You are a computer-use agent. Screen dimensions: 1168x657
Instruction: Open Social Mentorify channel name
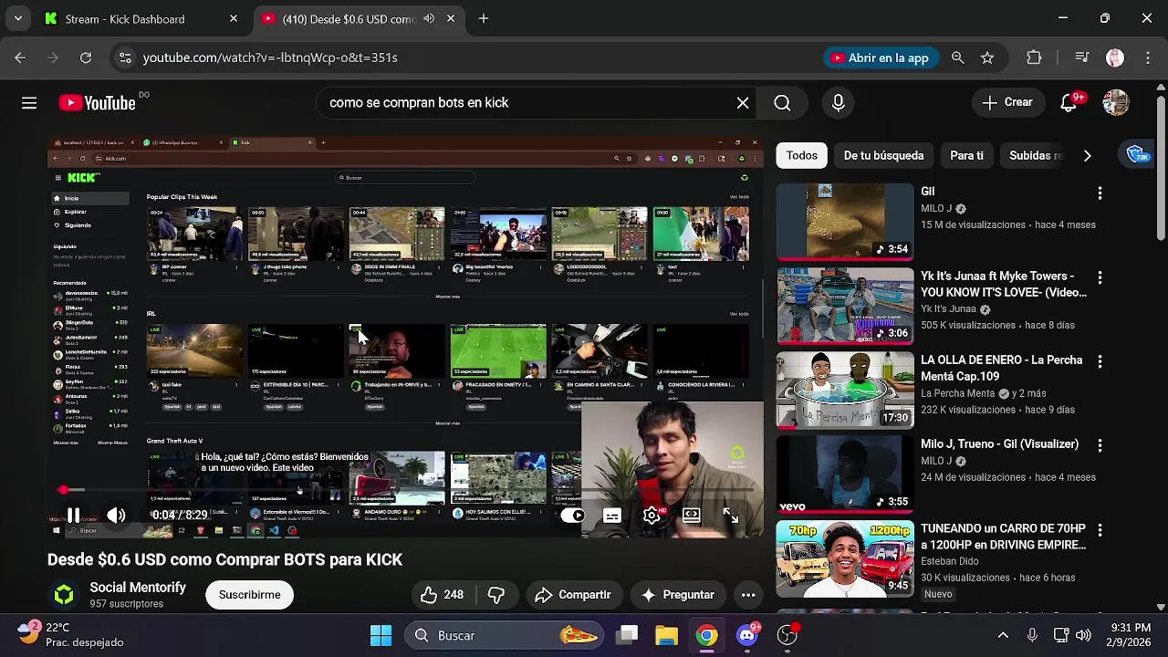point(138,588)
